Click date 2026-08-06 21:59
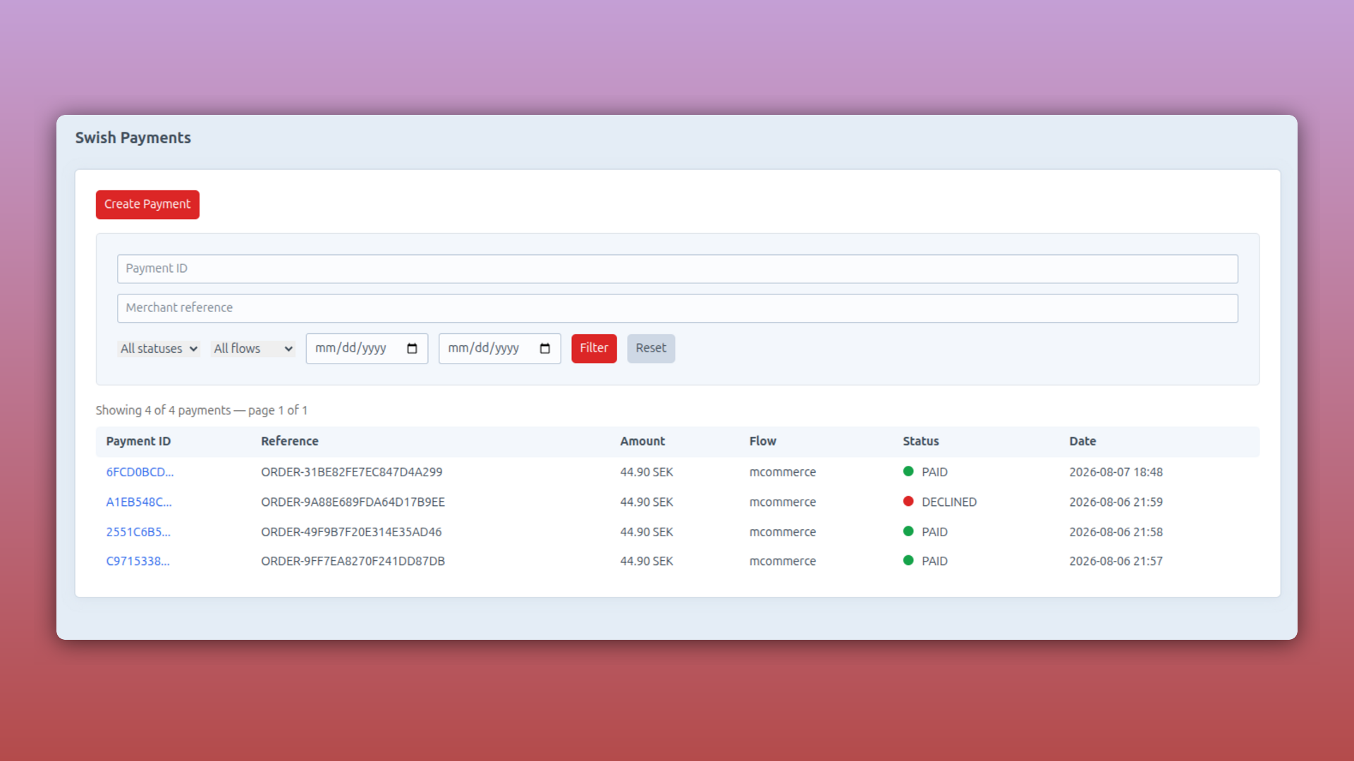 coord(1116,502)
